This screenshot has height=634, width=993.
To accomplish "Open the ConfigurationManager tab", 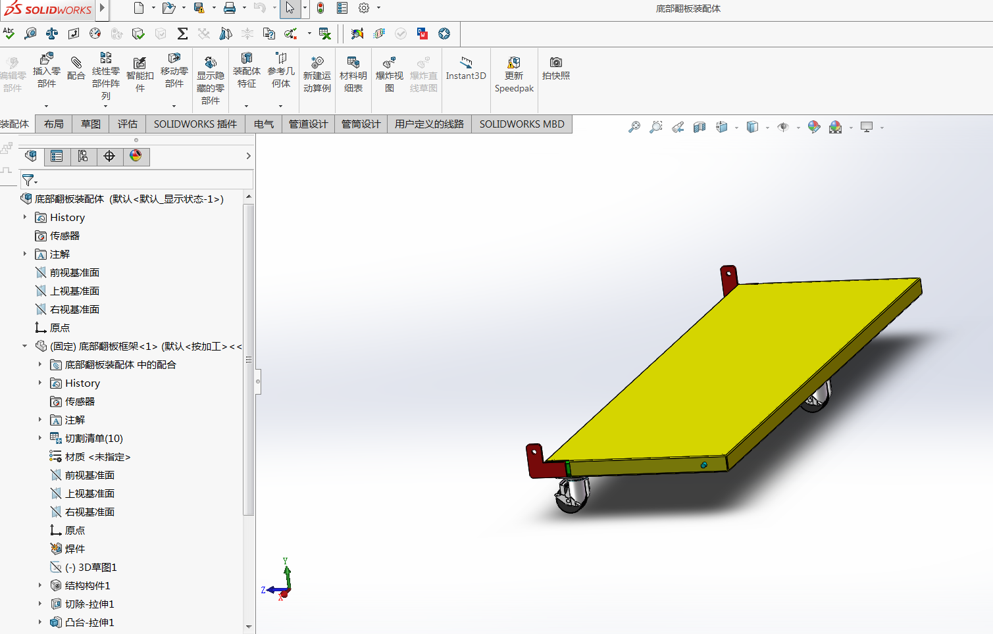I will [83, 156].
